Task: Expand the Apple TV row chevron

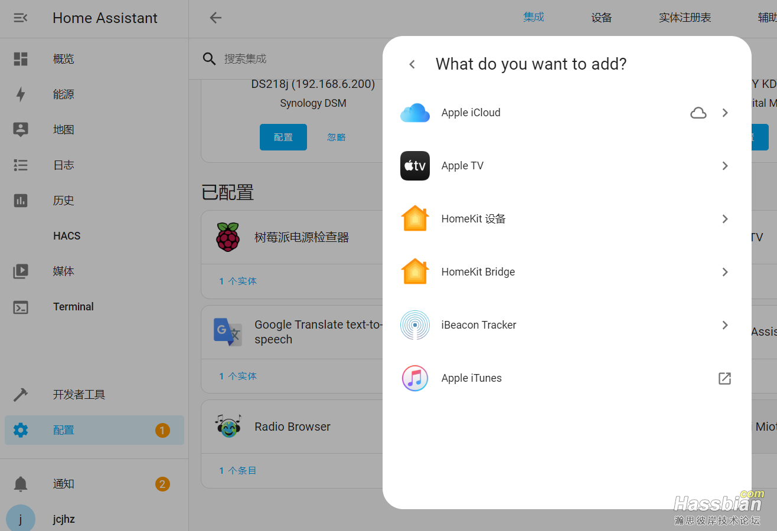Action: (x=725, y=166)
